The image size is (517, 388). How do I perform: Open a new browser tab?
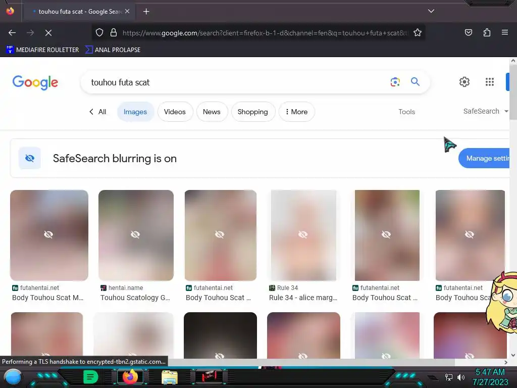(x=146, y=12)
